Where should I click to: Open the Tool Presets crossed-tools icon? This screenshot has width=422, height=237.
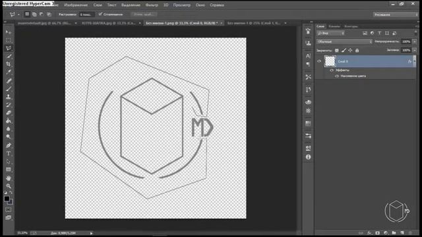[308, 77]
